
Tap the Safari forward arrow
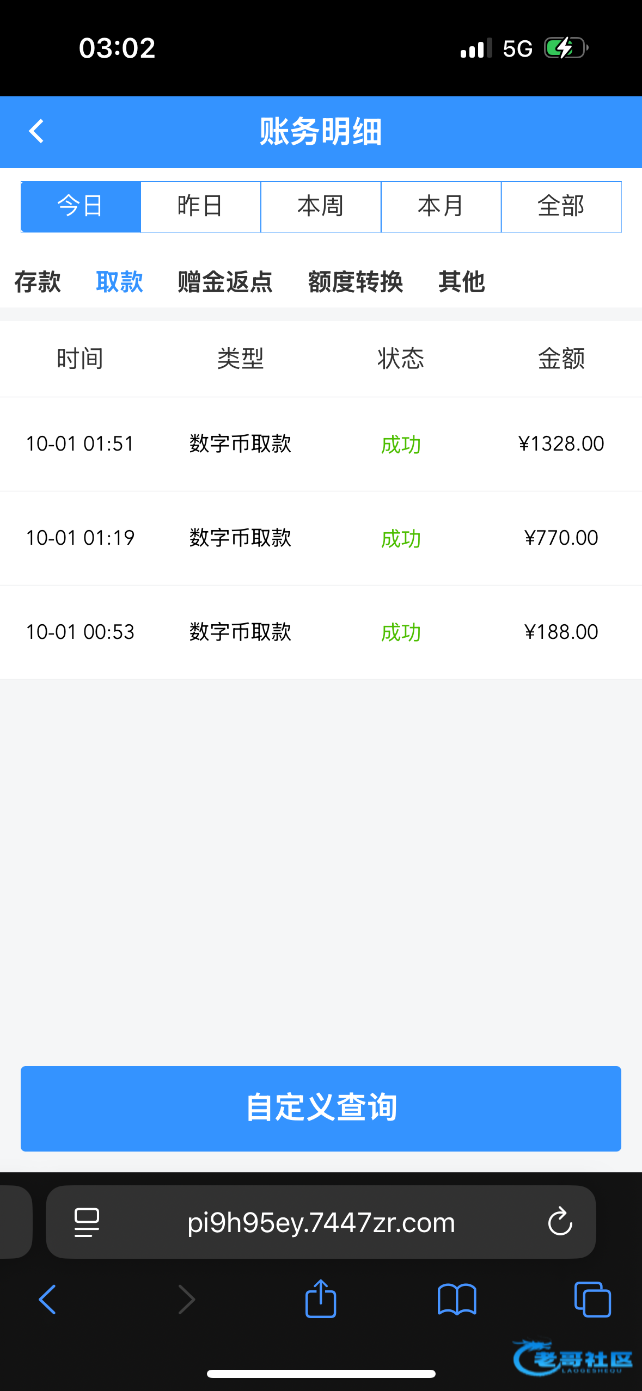point(186,1300)
